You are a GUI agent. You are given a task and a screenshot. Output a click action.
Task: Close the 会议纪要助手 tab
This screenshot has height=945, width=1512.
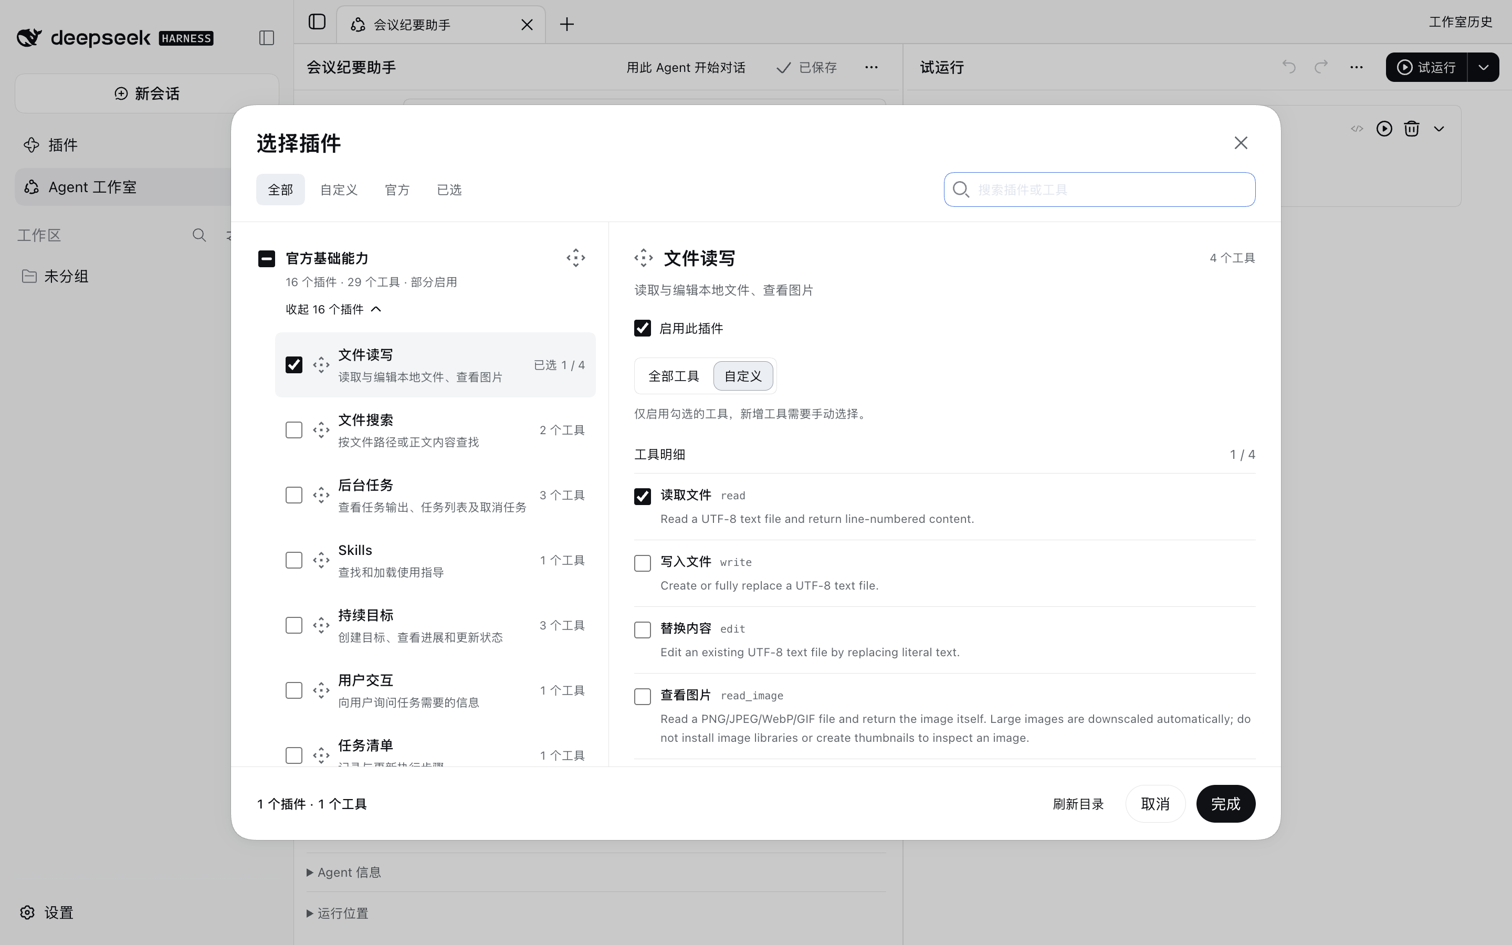click(x=527, y=24)
